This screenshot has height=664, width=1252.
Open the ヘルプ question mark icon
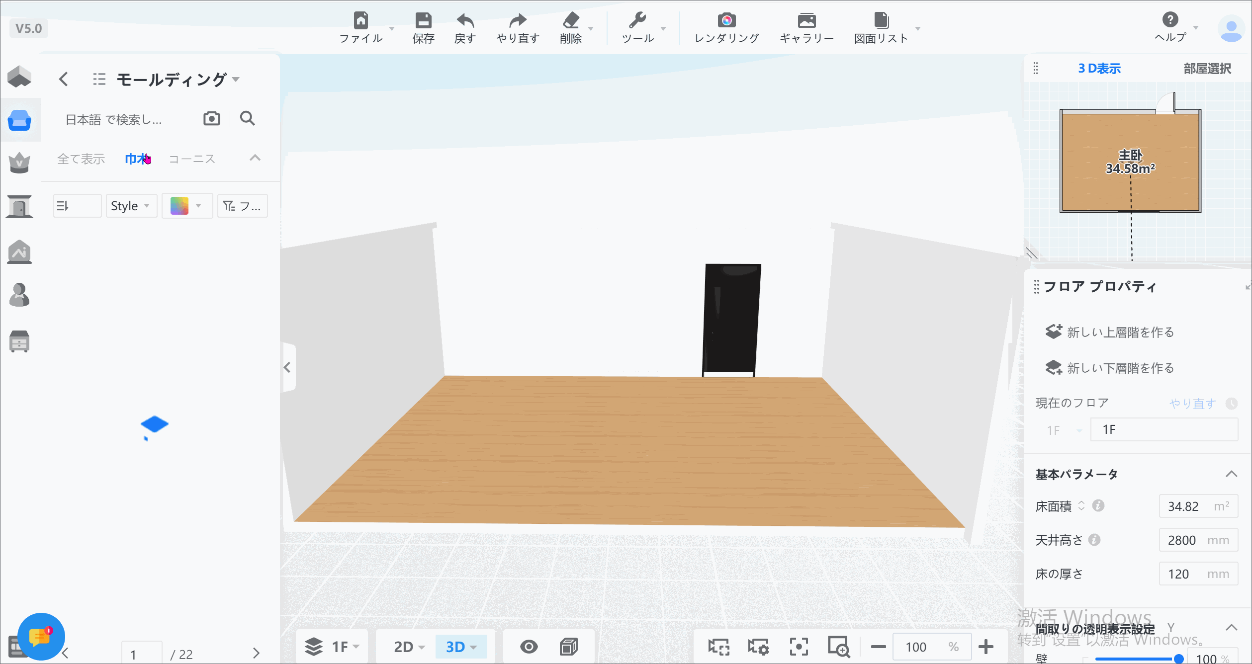pos(1170,20)
